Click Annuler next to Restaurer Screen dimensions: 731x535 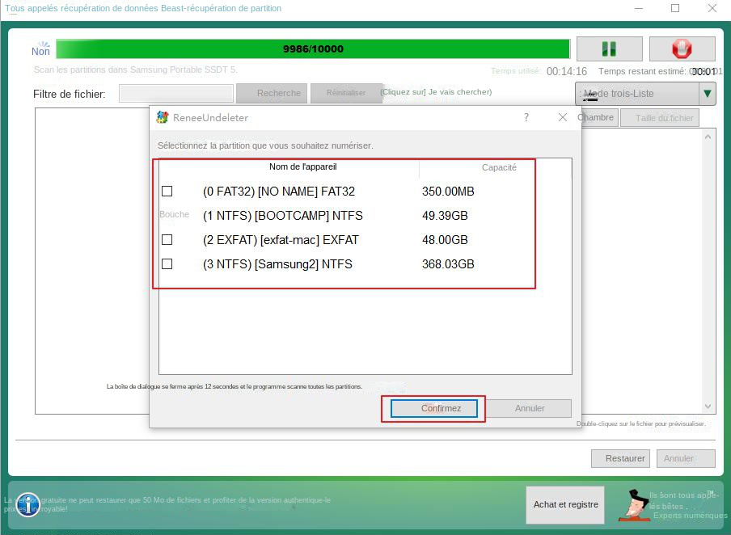point(686,458)
